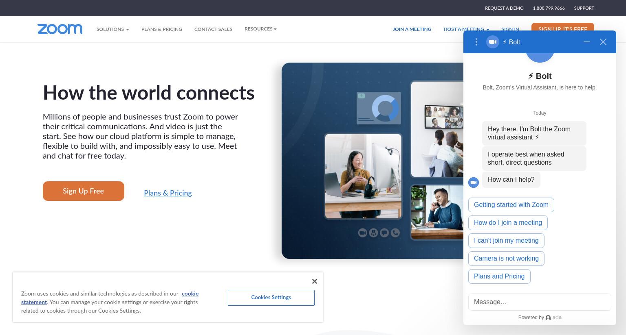Click the chat bubble icon in hero image
The height and width of the screenshot is (335, 626).
(x=384, y=233)
